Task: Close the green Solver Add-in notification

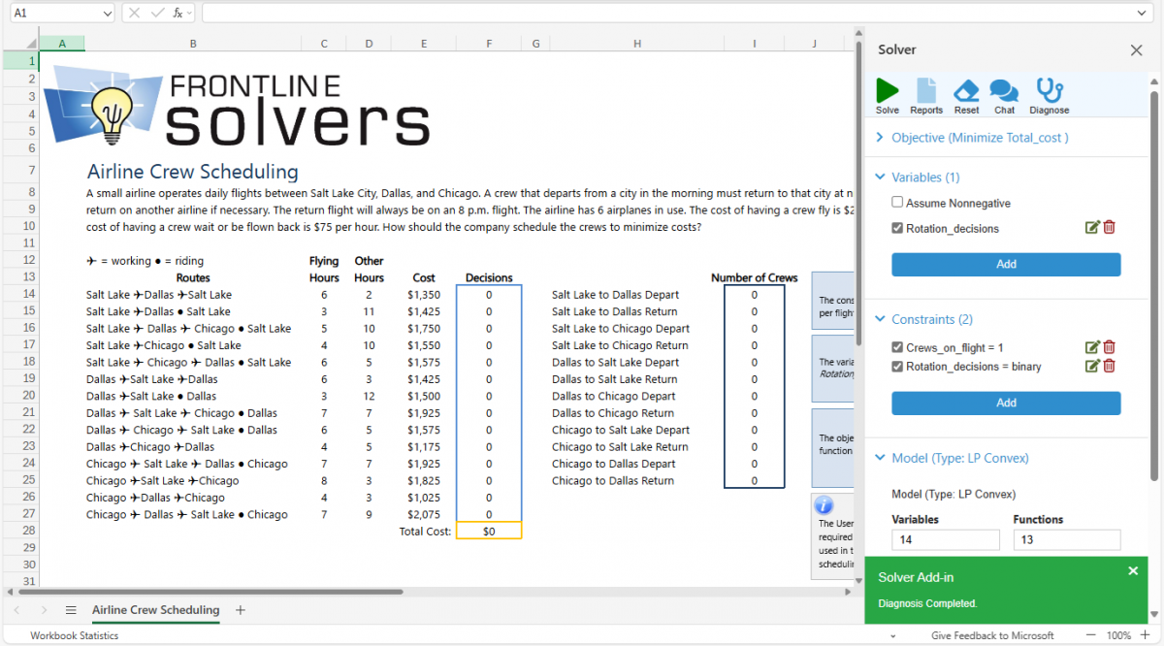Action: pyautogui.click(x=1132, y=570)
